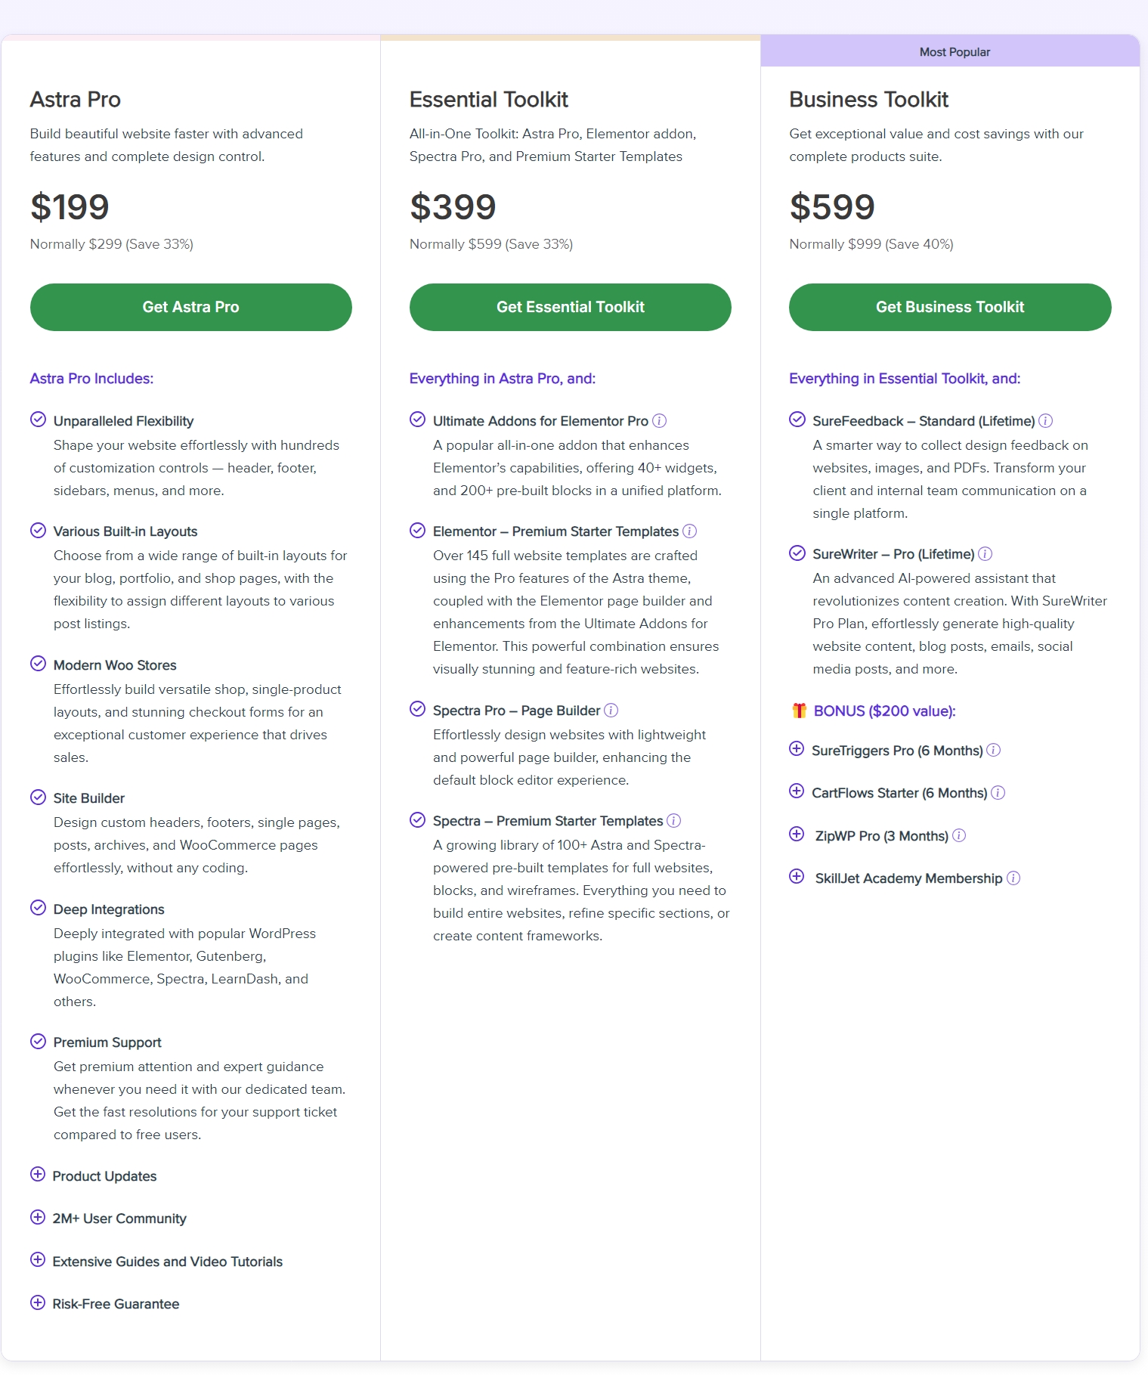Show info for Spectra Premium Starter Templates

tap(674, 821)
